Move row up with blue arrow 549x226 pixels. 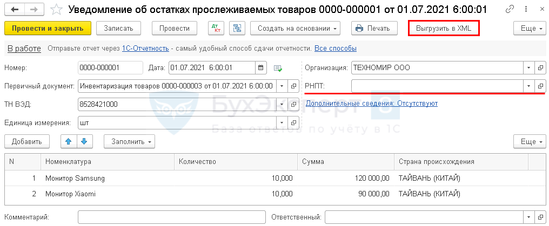(x=69, y=141)
